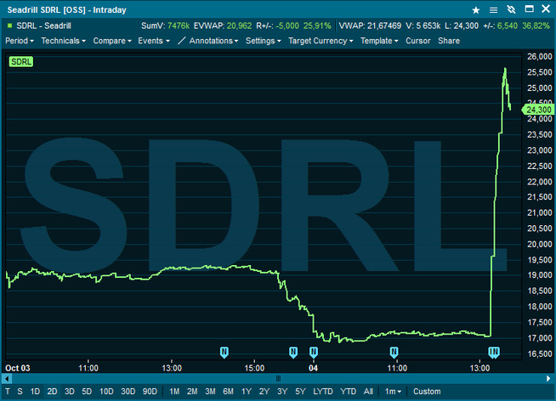556x401 pixels.
Task: Open the Template dropdown
Action: (379, 41)
